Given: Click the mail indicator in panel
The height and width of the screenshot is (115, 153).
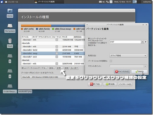Looking at the screenshot, I should coord(100,2).
